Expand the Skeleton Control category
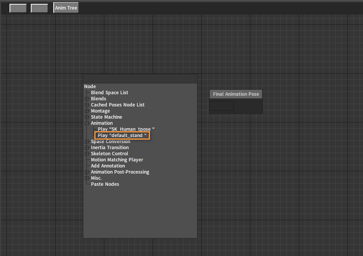Screen dimensions: 363x256 click(x=87, y=154)
